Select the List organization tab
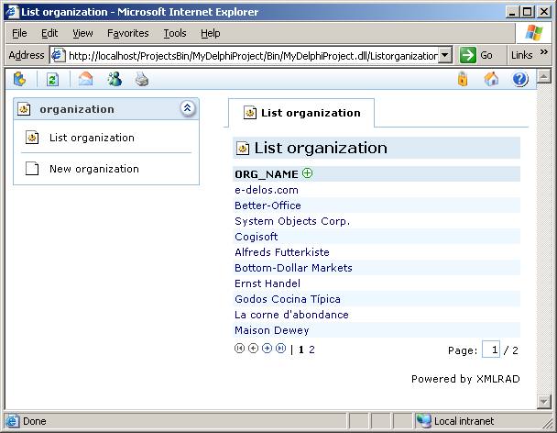The image size is (557, 433). coord(302,113)
